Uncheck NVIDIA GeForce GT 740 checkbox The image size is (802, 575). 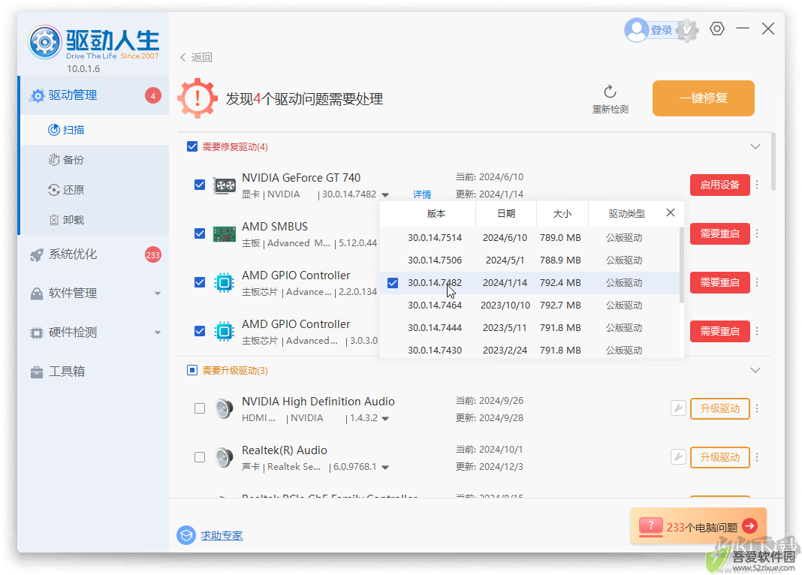point(200,185)
